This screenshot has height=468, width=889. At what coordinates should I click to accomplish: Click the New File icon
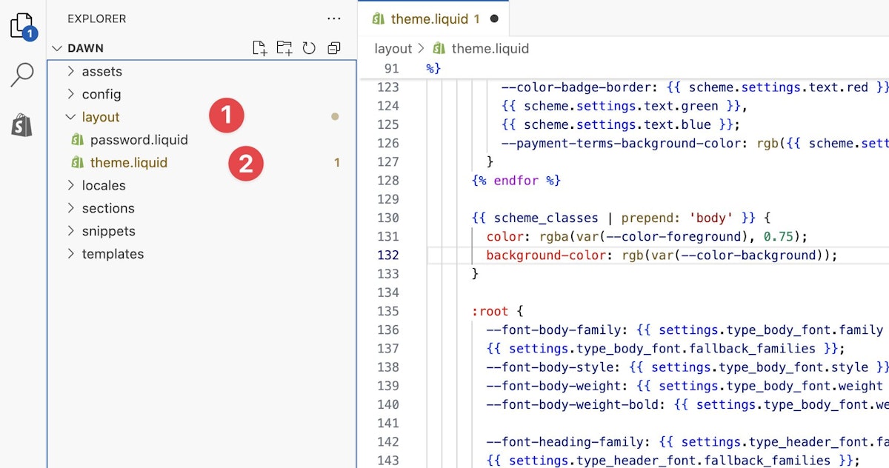(x=259, y=48)
